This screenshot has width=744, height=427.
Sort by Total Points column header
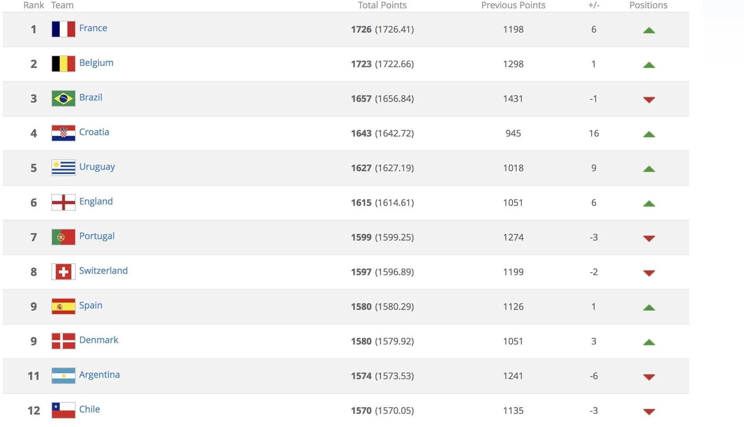click(x=382, y=5)
